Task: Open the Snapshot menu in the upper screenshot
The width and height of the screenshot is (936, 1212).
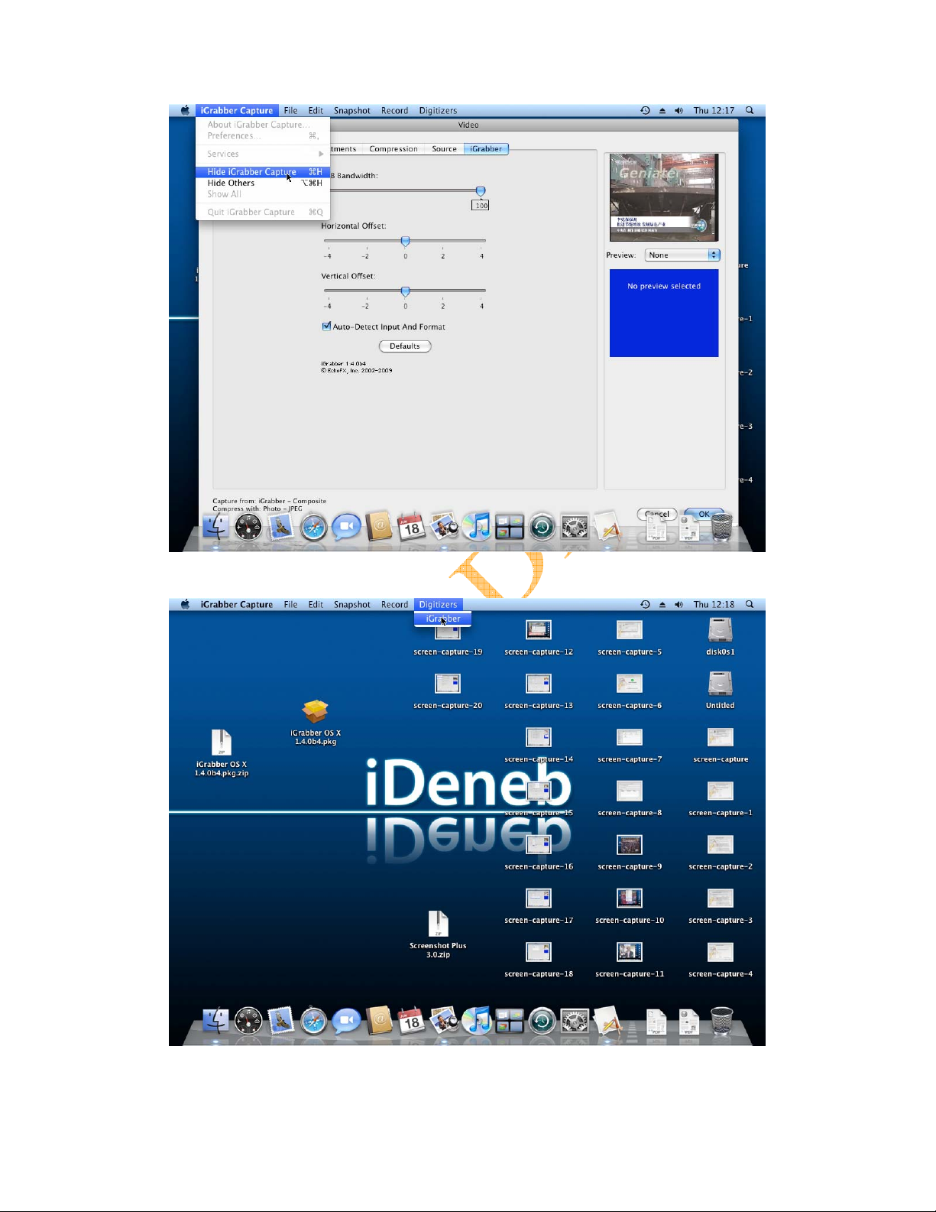Action: (x=351, y=110)
